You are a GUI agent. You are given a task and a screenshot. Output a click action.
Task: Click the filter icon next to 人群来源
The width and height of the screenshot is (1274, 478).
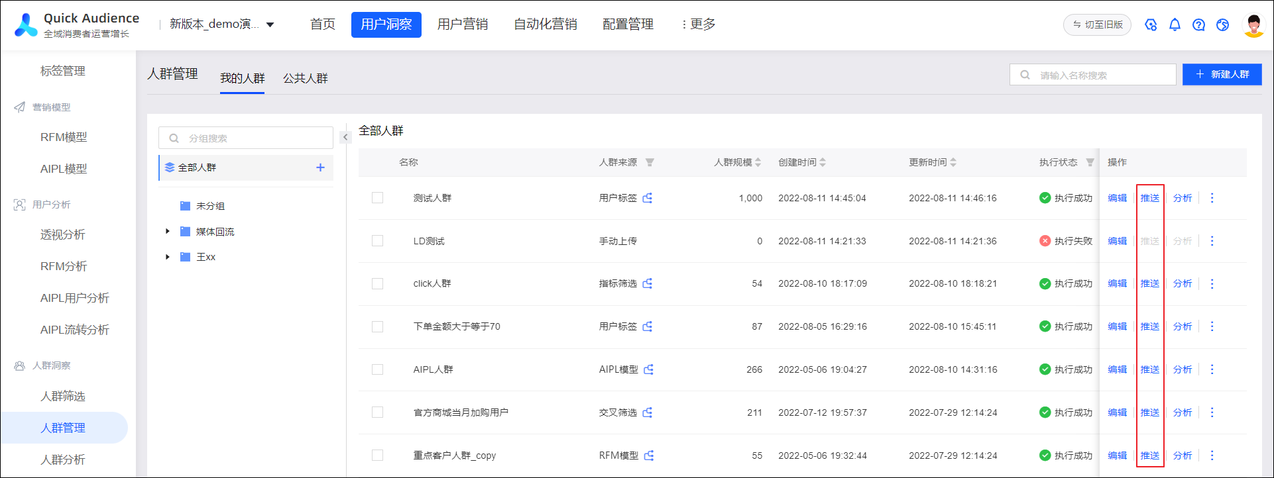650,162
